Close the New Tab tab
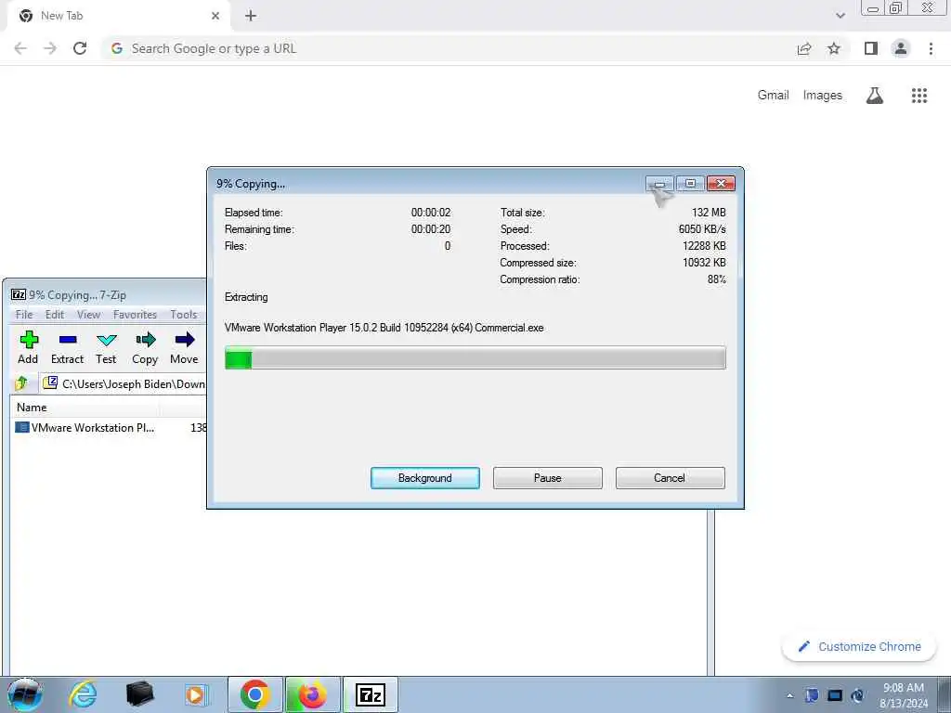Screen dimensions: 951x713 click(215, 16)
